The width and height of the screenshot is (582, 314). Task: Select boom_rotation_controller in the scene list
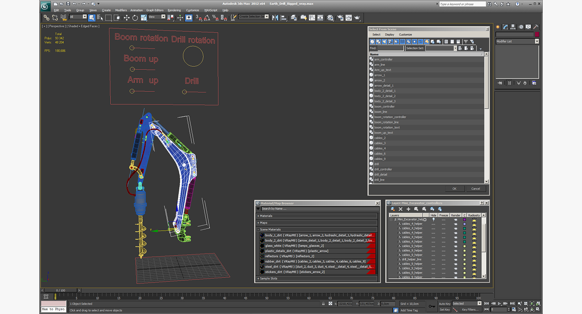390,117
